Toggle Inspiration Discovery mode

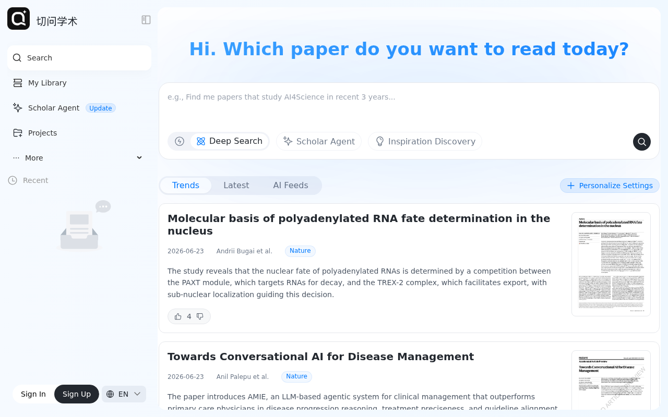point(425,141)
